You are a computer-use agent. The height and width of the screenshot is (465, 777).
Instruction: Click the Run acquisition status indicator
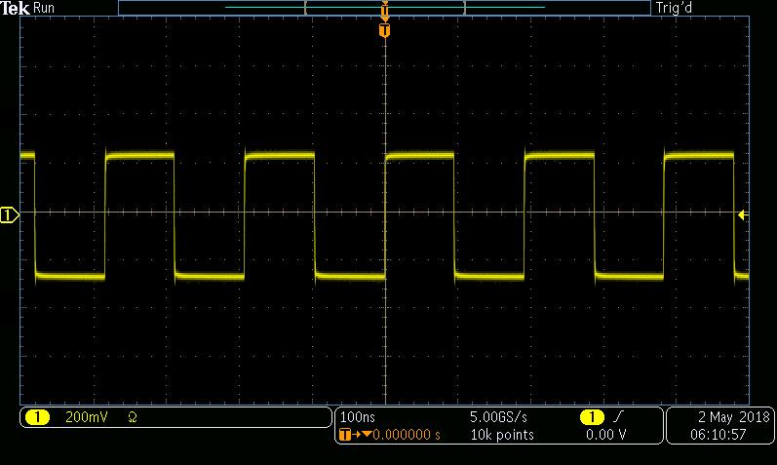pyautogui.click(x=45, y=8)
